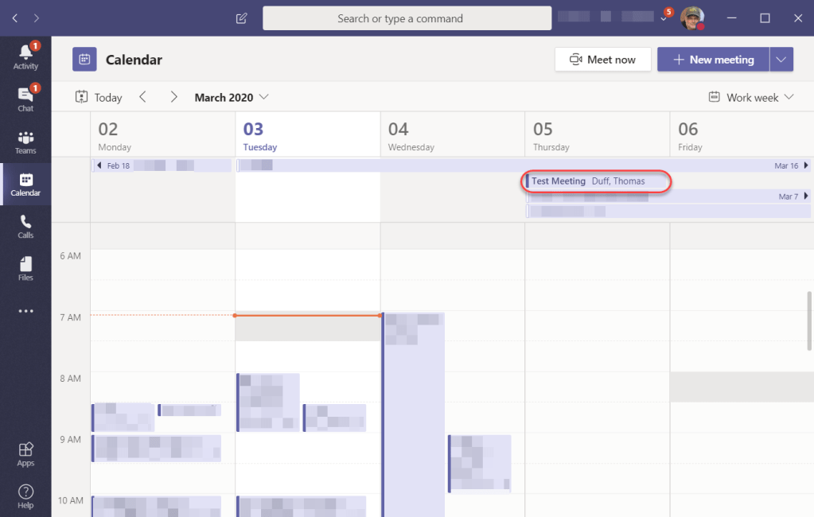Start a new chat with the compose icon

coord(241,17)
